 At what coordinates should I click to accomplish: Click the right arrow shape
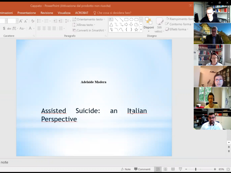click(x=126, y=25)
